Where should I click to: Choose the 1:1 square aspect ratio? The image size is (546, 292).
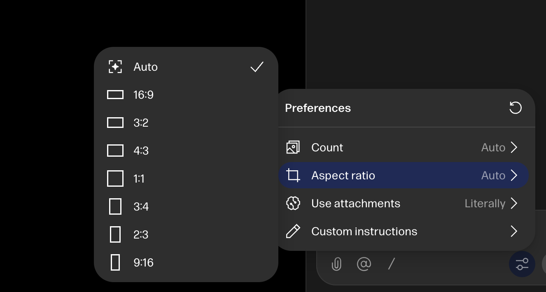coord(186,178)
